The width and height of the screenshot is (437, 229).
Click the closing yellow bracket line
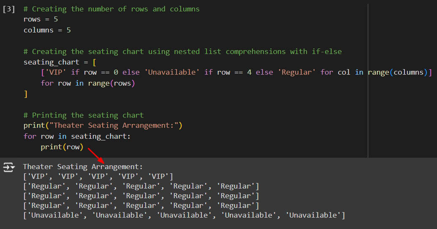pyautogui.click(x=26, y=94)
